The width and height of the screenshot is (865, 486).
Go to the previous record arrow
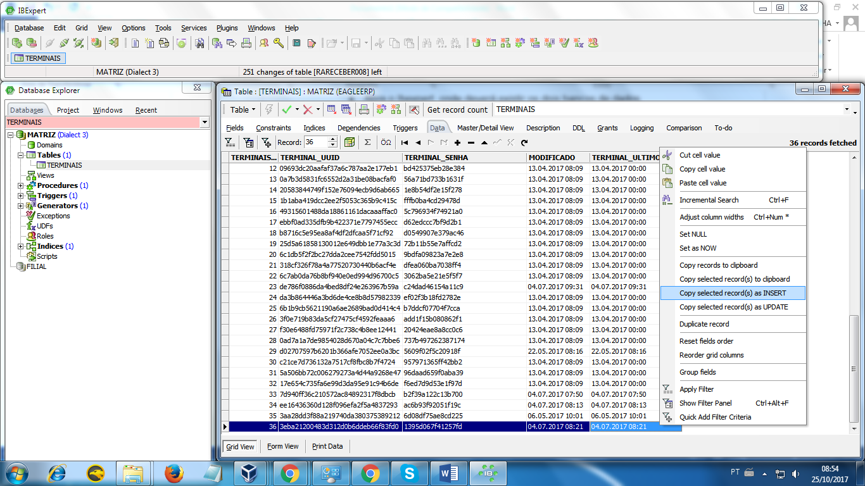click(x=418, y=142)
